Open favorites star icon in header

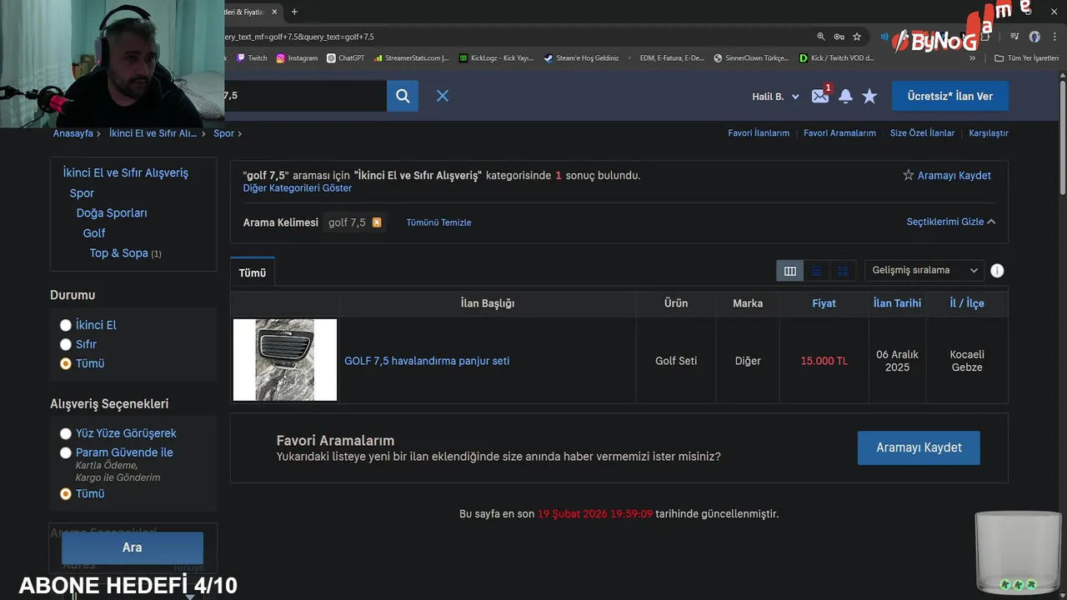869,96
